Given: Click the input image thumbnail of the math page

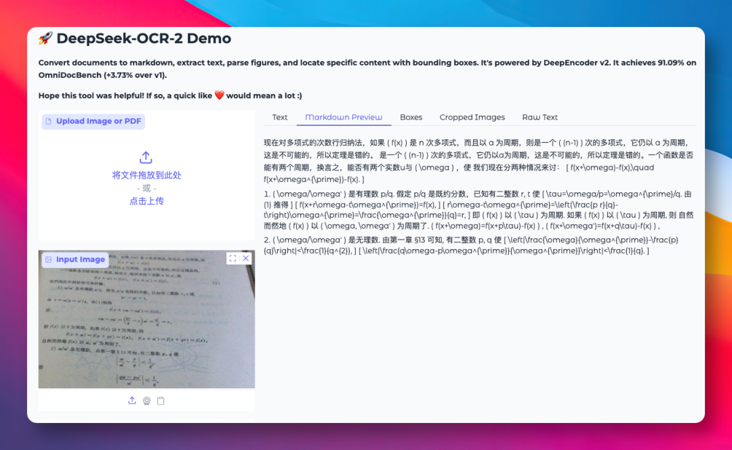Looking at the screenshot, I should click(x=146, y=319).
